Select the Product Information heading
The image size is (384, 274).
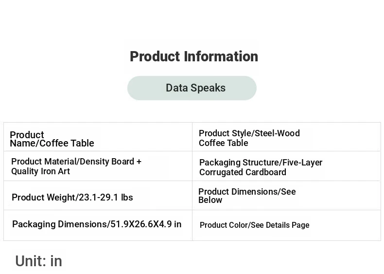[x=194, y=56]
